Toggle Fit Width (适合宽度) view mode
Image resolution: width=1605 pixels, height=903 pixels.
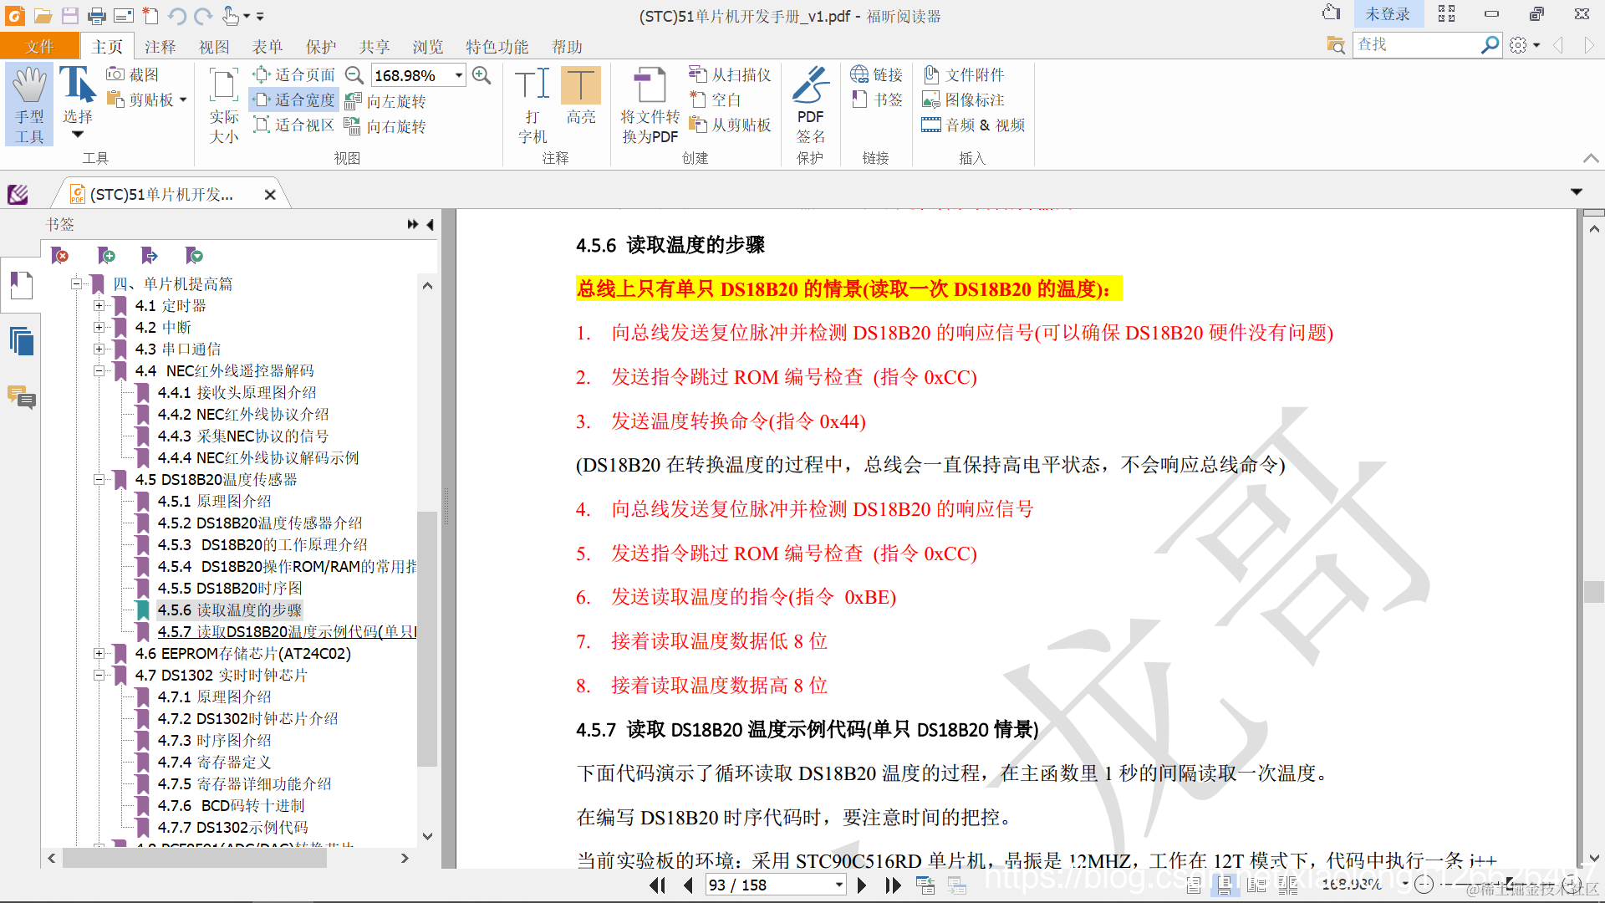[x=294, y=99]
